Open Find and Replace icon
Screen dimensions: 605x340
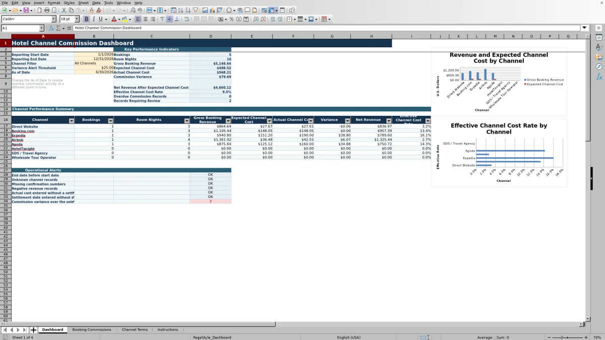pyautogui.click(x=133, y=10)
